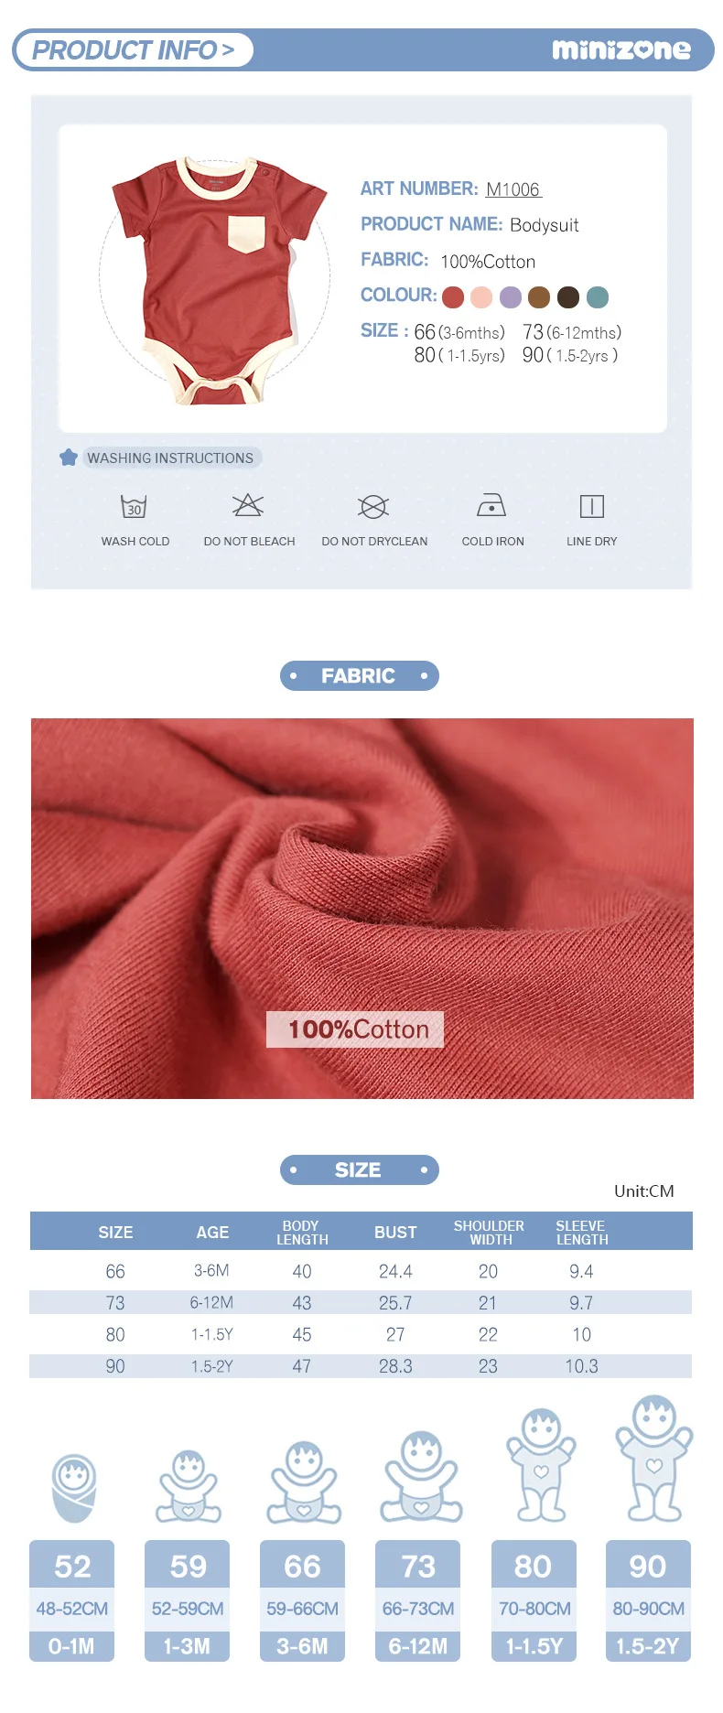Select the teal colour swatch
Viewport: 723px width, 1713px height.
point(598,297)
